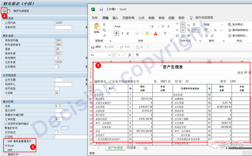The height and width of the screenshot is (156, 252).
Task: Toggle Bold formatting
Action: click(116, 33)
